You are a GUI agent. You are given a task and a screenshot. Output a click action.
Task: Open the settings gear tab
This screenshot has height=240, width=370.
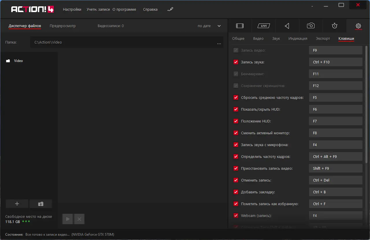pos(358,26)
